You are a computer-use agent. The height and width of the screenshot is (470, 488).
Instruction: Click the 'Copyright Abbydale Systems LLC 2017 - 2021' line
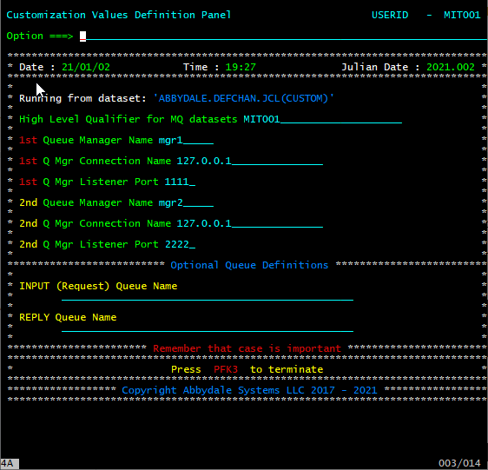249,390
